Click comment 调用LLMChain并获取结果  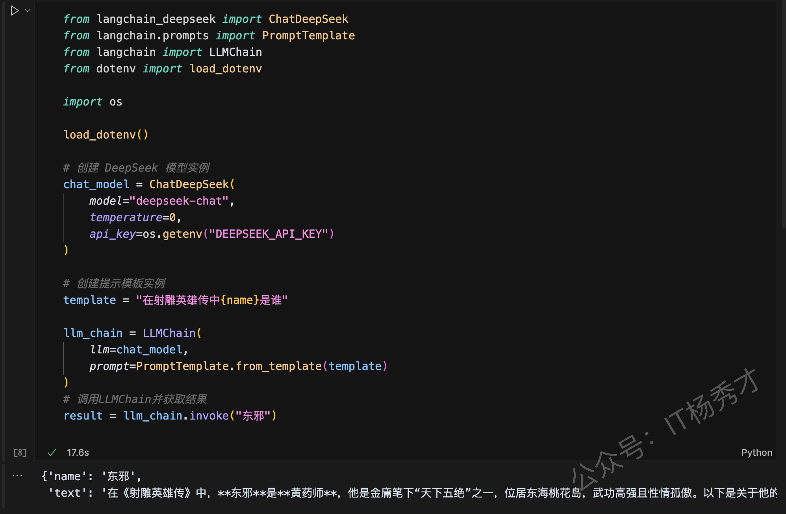coord(135,399)
